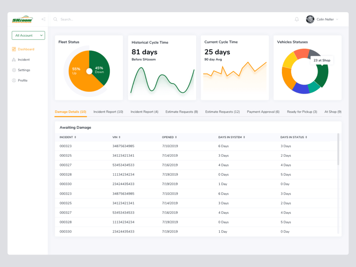The image size is (356, 267).
Task: Open Settings via the gear icon
Action: (x=14, y=70)
